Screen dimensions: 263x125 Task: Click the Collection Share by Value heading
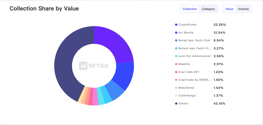click(44, 8)
